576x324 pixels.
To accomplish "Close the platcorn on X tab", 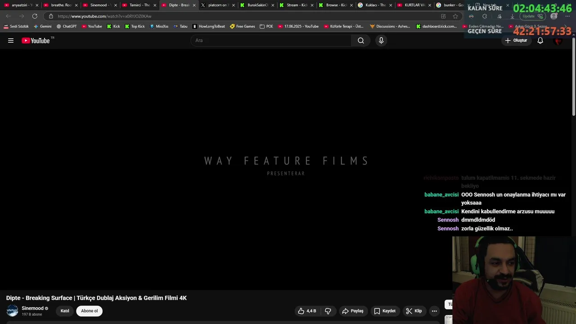I will [234, 5].
